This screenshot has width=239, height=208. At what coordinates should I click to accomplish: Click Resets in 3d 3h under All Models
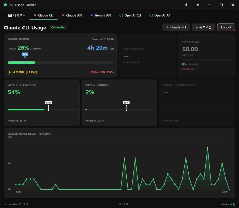tap(17, 120)
